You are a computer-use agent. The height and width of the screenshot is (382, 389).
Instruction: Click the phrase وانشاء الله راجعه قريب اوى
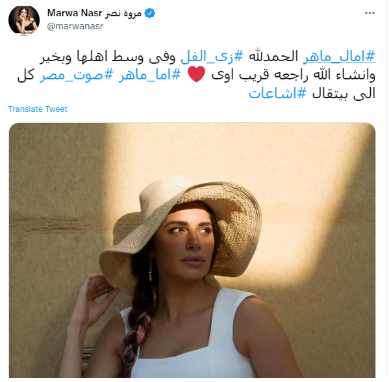pos(295,75)
